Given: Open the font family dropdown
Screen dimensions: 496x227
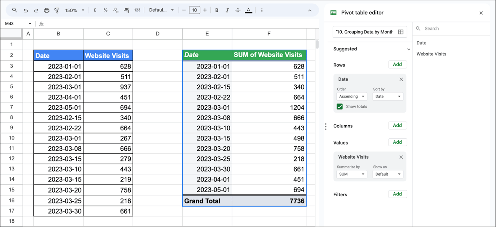Looking at the screenshot, I should [x=161, y=10].
